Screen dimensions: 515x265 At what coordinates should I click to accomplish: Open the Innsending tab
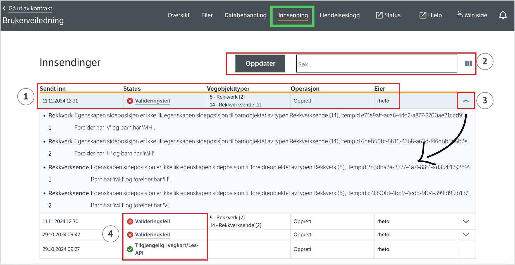pyautogui.click(x=293, y=15)
